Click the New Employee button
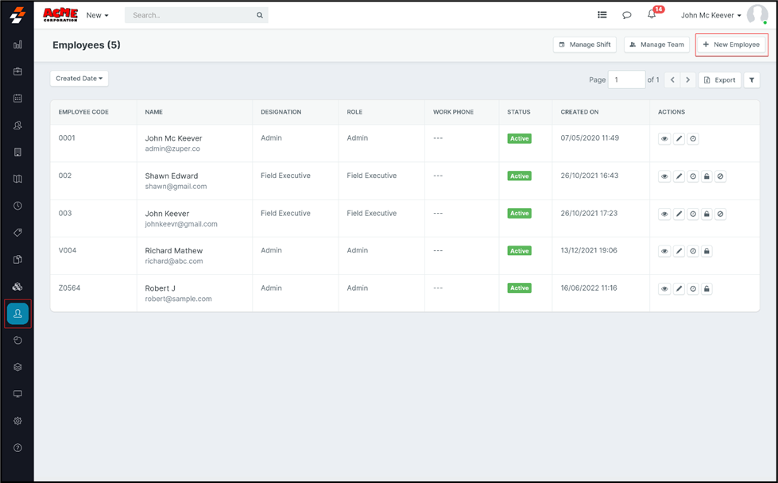The width and height of the screenshot is (778, 483). coord(732,44)
